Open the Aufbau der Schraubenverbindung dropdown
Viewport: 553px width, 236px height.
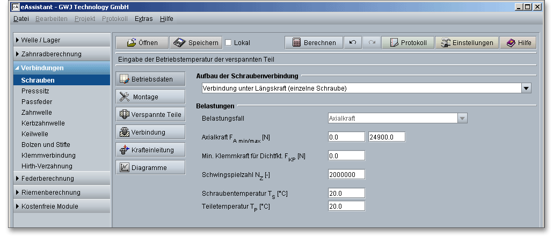pos(526,88)
